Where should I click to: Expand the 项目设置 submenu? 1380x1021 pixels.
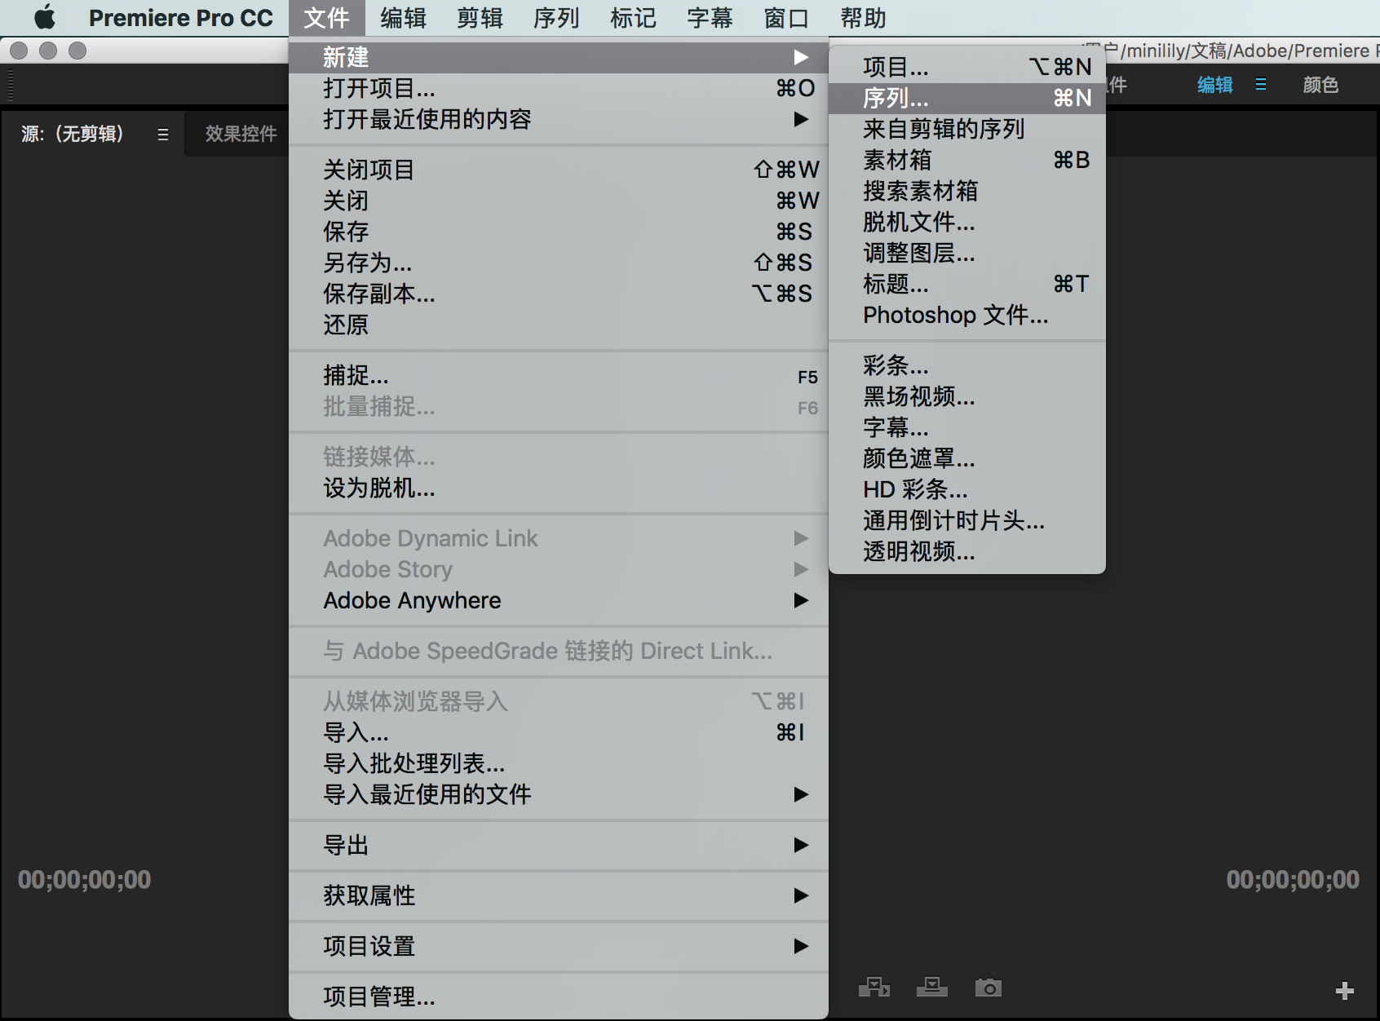(559, 946)
